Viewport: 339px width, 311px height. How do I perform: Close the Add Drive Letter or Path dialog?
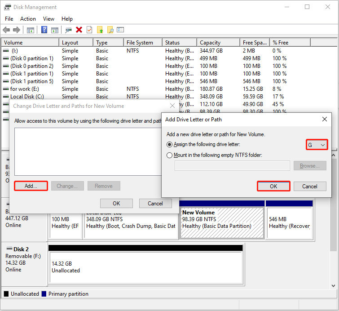(x=325, y=119)
